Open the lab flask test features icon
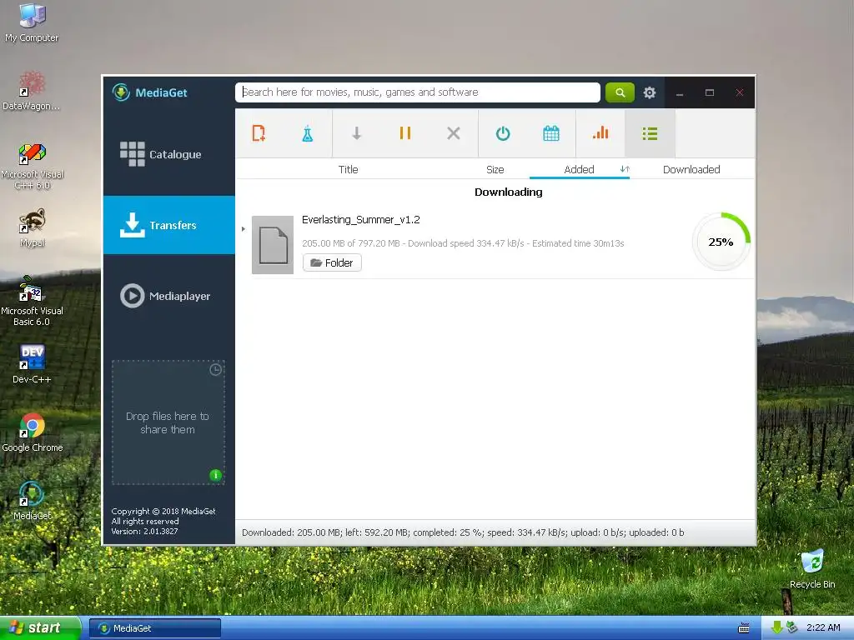 pos(307,133)
